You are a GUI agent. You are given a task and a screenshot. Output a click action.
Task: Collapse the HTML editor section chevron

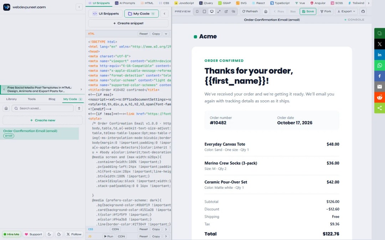[x=166, y=34]
